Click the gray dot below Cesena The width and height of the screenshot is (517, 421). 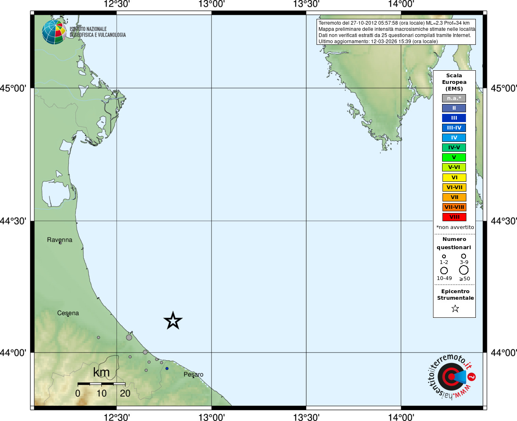tap(98, 338)
